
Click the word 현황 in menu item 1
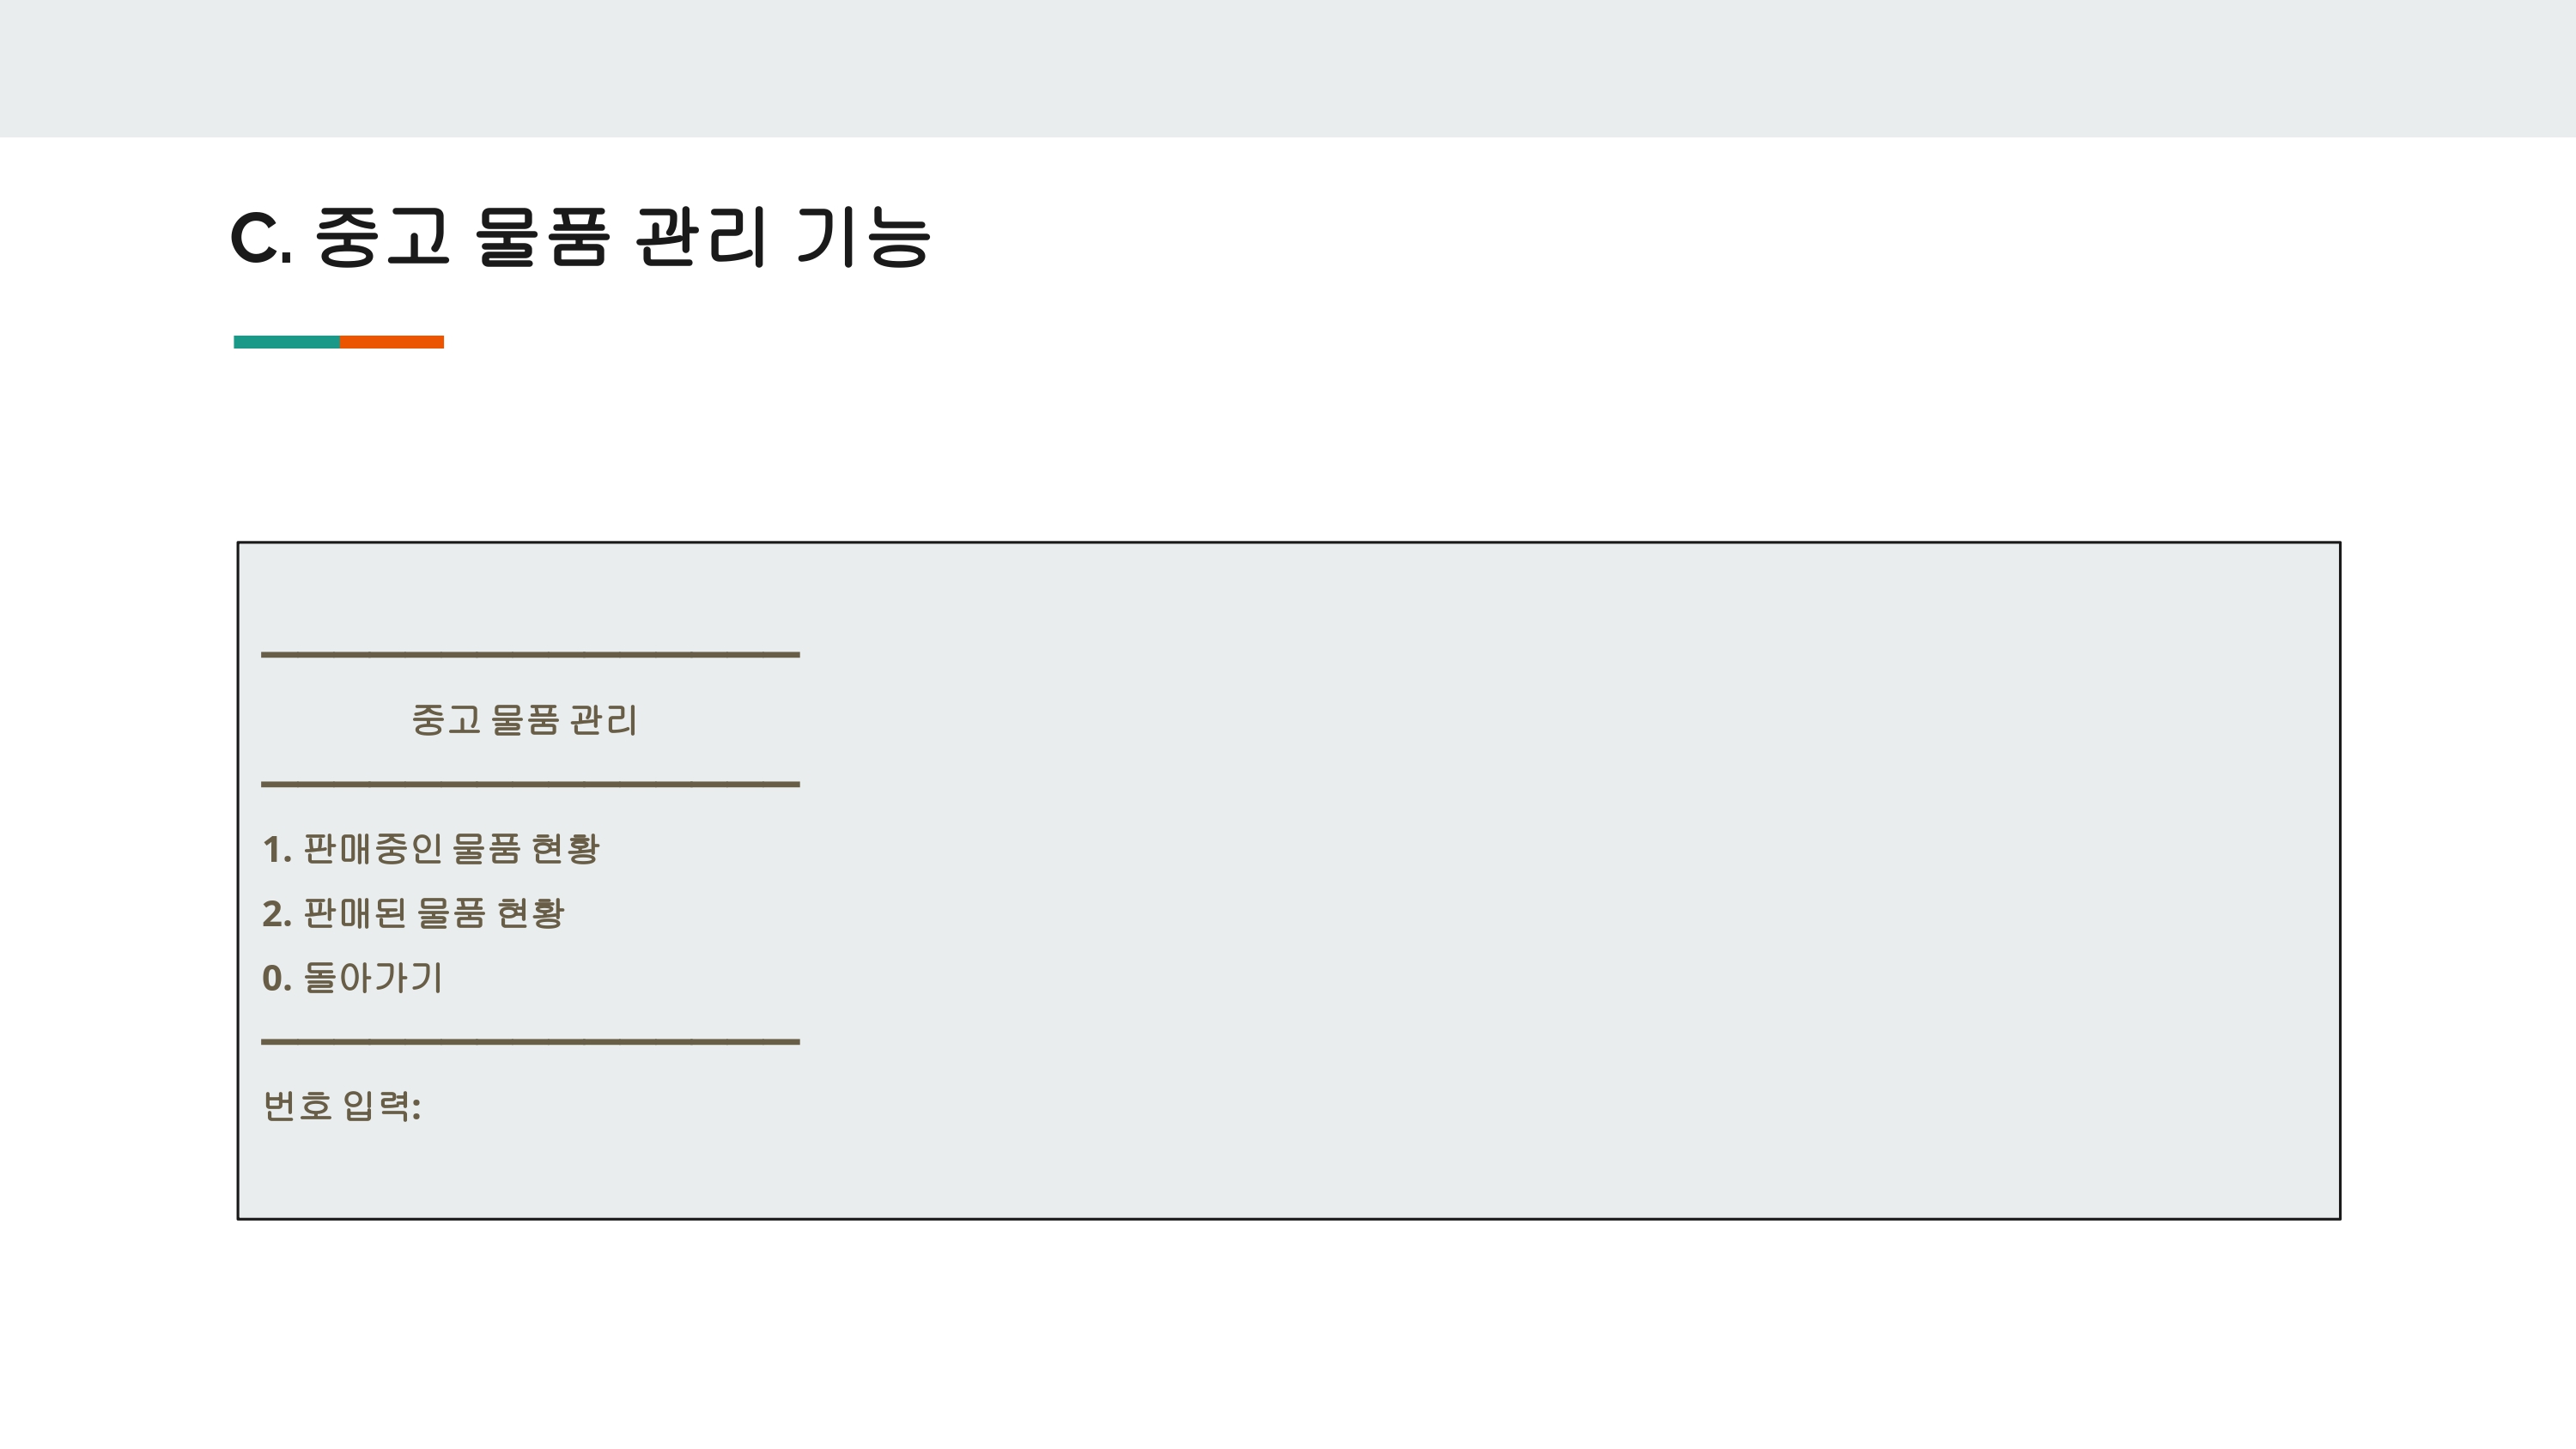pos(565,849)
